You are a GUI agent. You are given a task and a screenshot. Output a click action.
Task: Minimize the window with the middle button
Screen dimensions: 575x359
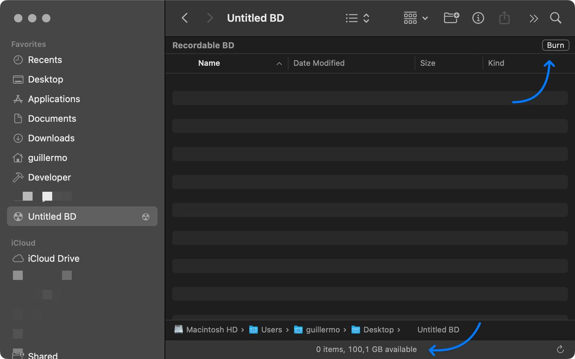[x=32, y=18]
